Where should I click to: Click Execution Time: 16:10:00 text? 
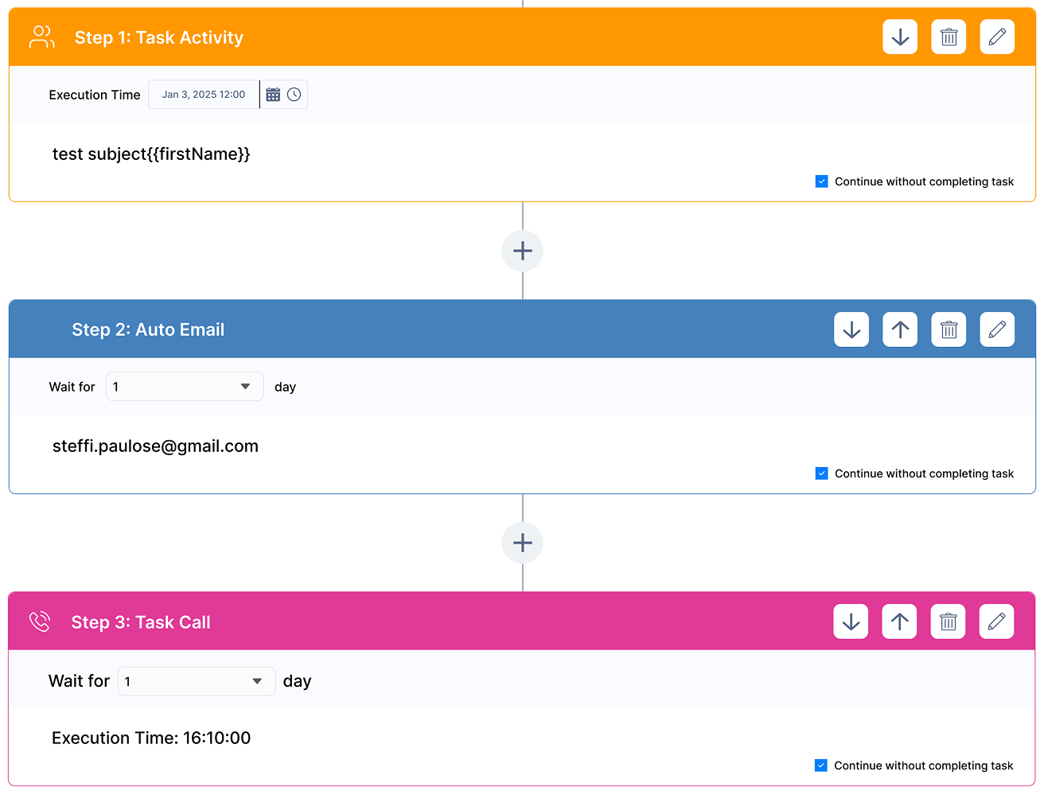click(x=151, y=738)
